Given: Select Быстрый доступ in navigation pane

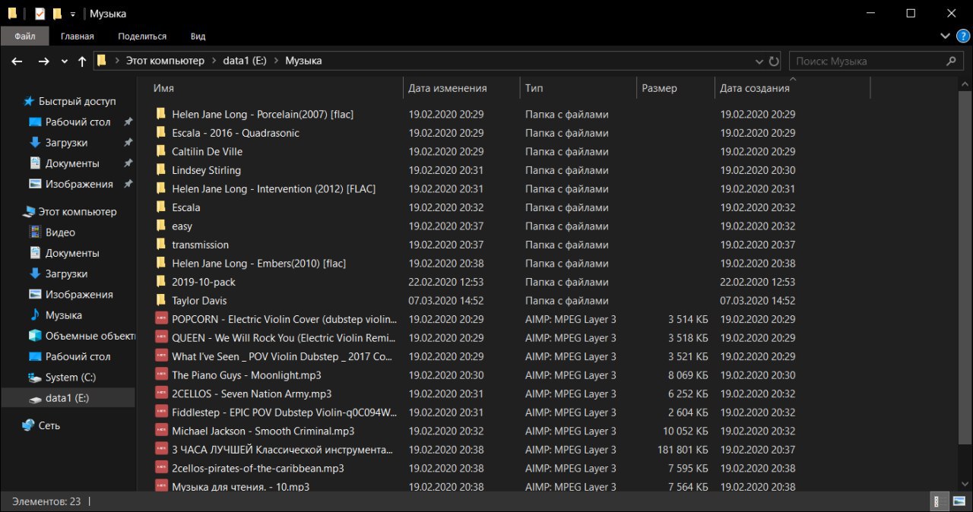Looking at the screenshot, I should pos(77,101).
